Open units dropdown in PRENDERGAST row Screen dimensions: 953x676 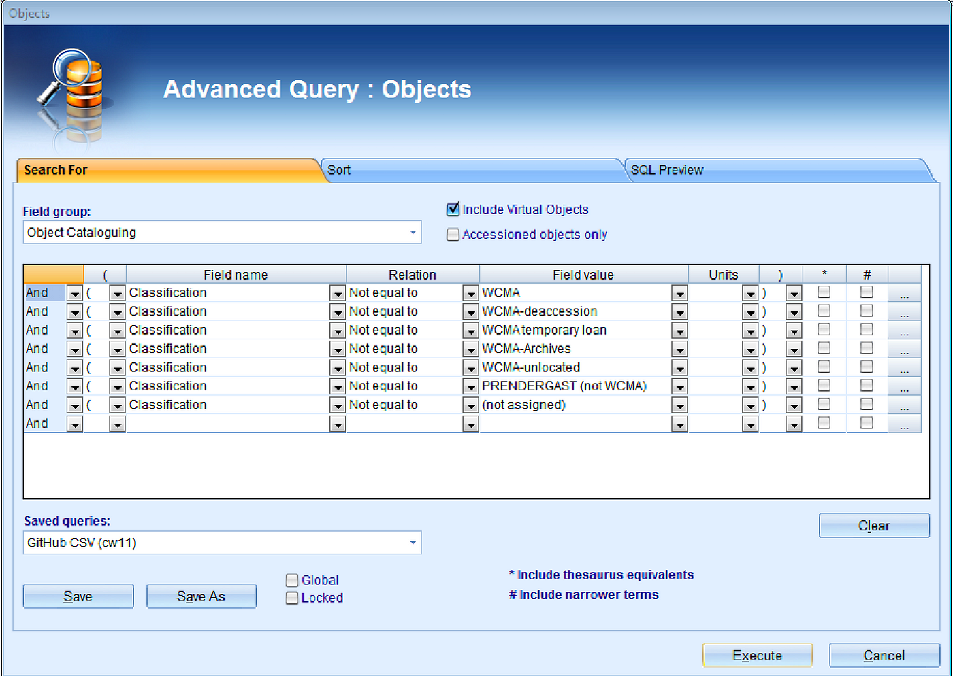pos(750,386)
